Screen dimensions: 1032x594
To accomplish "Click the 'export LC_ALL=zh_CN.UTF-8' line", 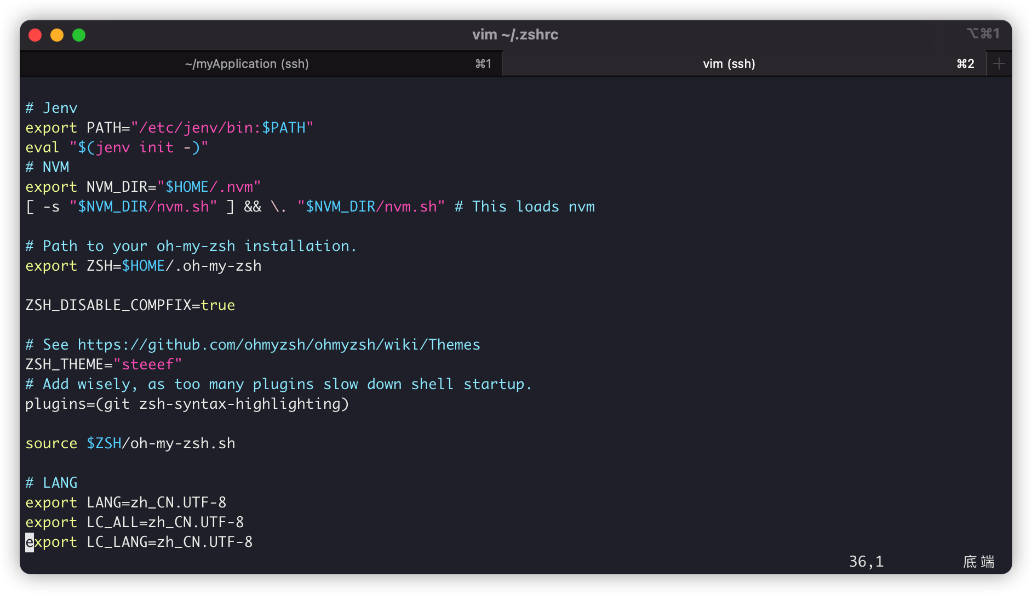I will click(x=135, y=522).
